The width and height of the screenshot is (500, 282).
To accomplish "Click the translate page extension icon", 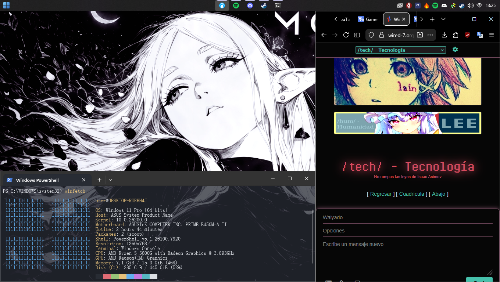I will click(x=479, y=35).
